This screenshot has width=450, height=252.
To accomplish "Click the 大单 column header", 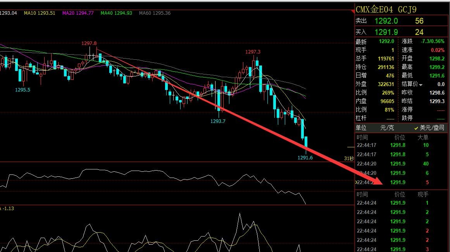I will point(423,137).
